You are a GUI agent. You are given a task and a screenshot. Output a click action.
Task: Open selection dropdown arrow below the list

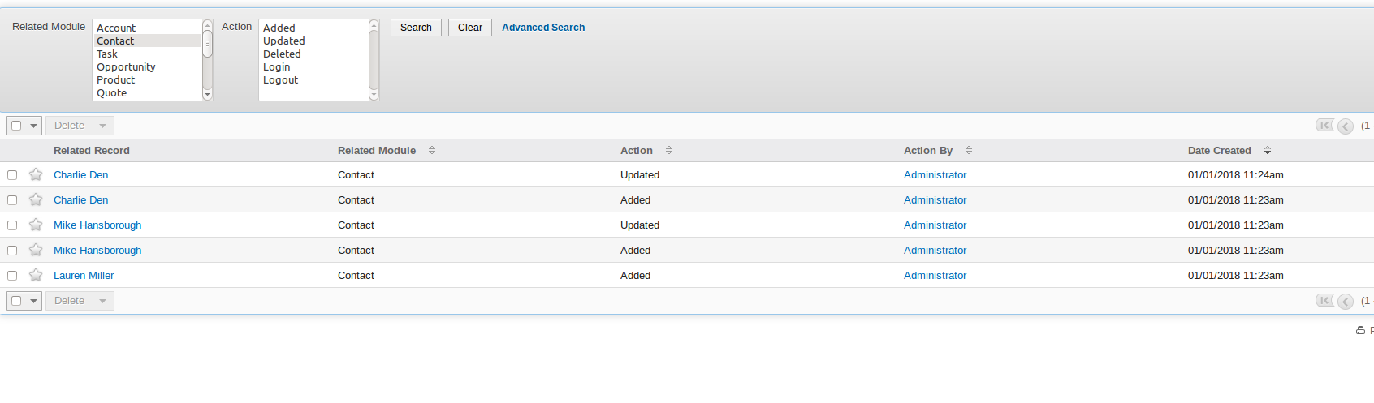pos(33,301)
